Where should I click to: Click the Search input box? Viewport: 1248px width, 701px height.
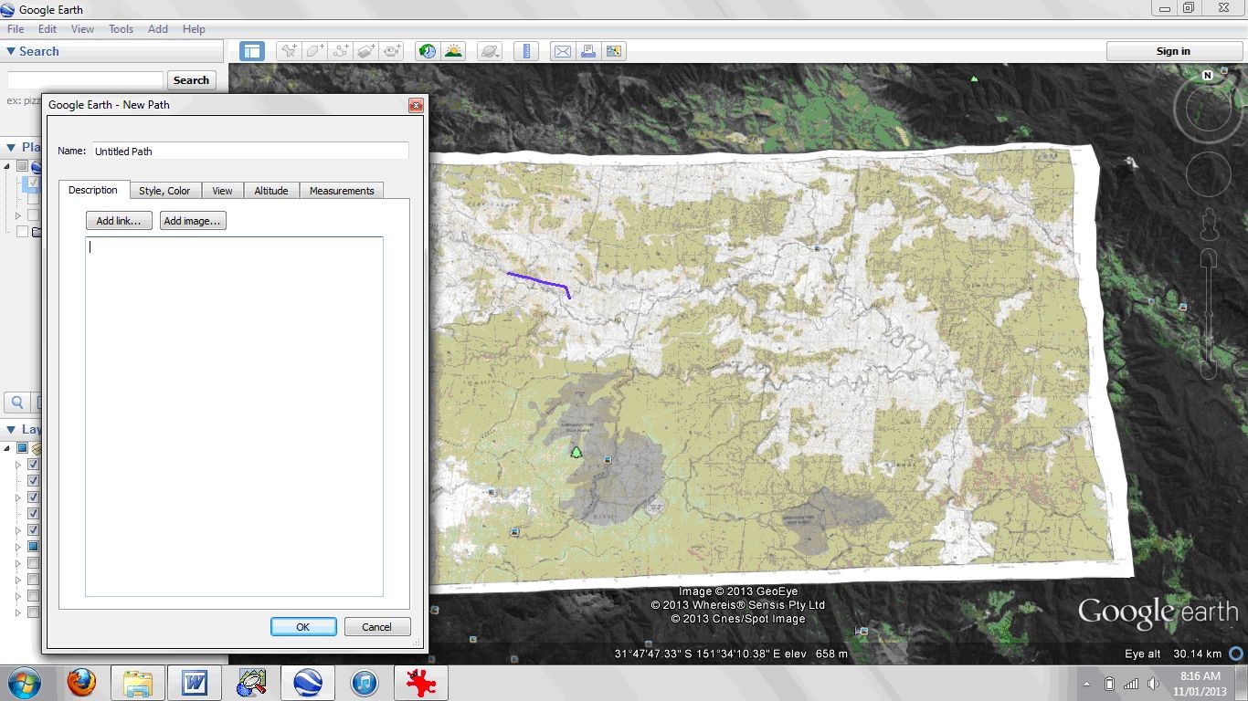[85, 80]
